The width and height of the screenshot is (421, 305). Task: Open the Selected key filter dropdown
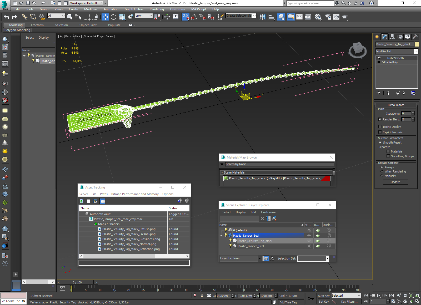[346, 296]
